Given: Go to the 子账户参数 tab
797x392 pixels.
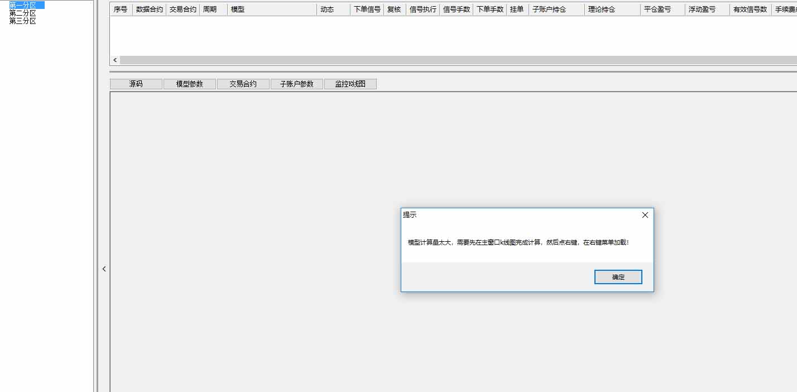Looking at the screenshot, I should point(296,84).
